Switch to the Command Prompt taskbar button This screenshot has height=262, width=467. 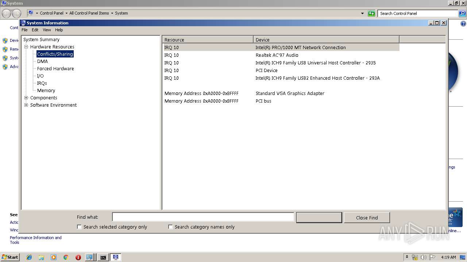tap(103, 257)
